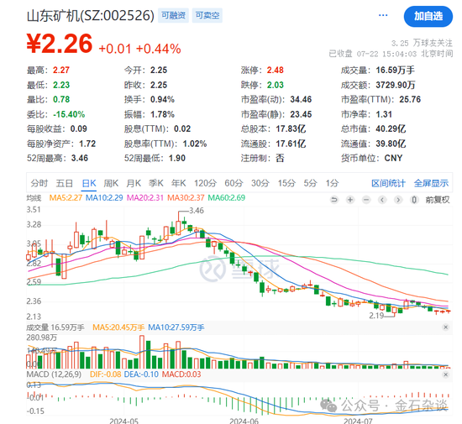Click the 货币单位 value CNY
The image size is (462, 424).
click(x=393, y=158)
